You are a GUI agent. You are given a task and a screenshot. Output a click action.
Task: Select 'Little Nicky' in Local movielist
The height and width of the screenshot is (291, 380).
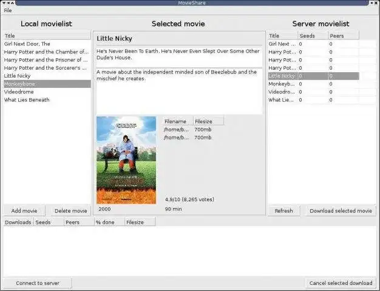pos(47,76)
